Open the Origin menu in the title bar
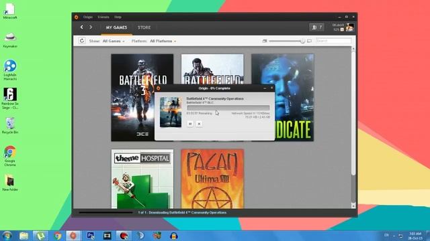 pos(88,17)
